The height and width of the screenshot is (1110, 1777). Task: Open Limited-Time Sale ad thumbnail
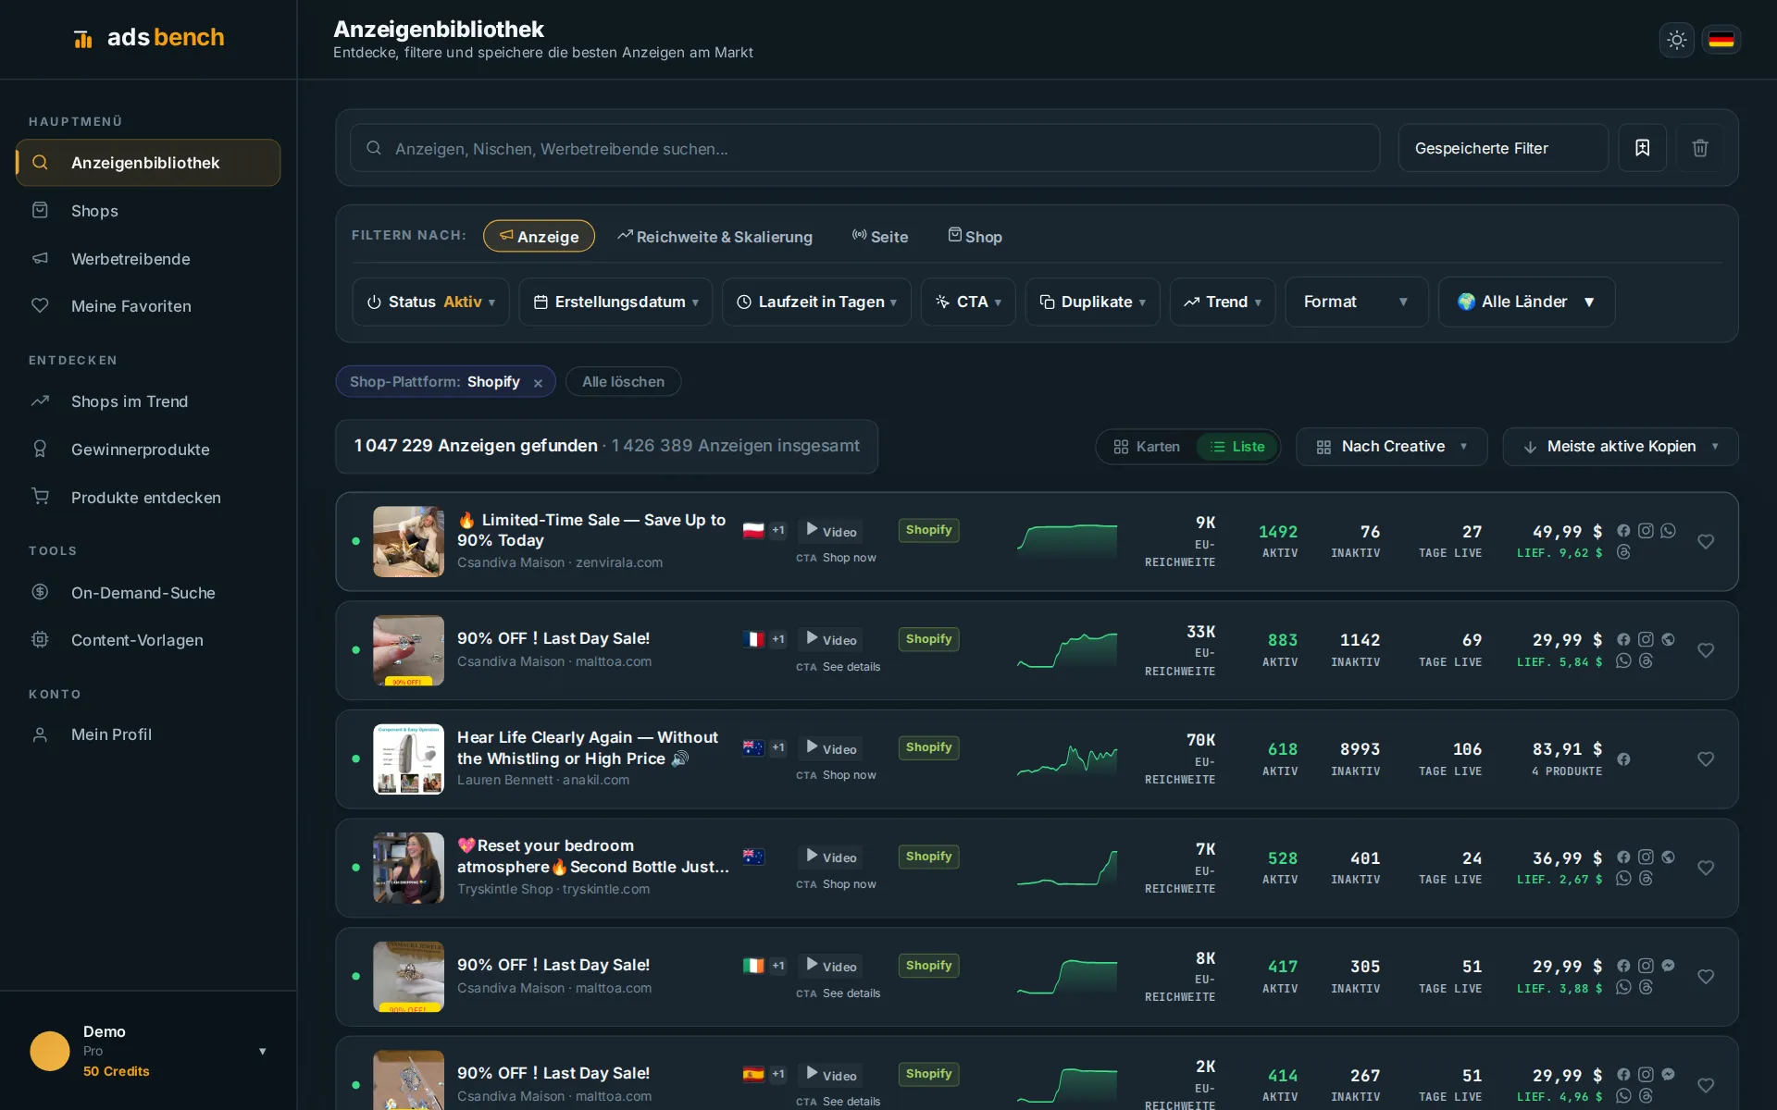point(408,542)
